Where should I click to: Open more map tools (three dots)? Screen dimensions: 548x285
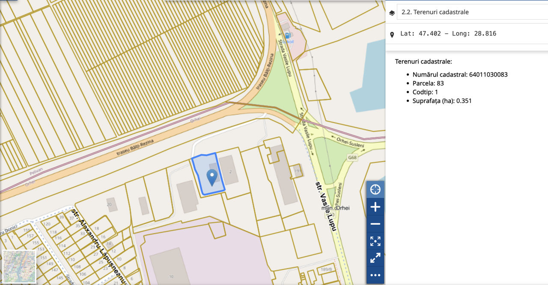(x=375, y=275)
